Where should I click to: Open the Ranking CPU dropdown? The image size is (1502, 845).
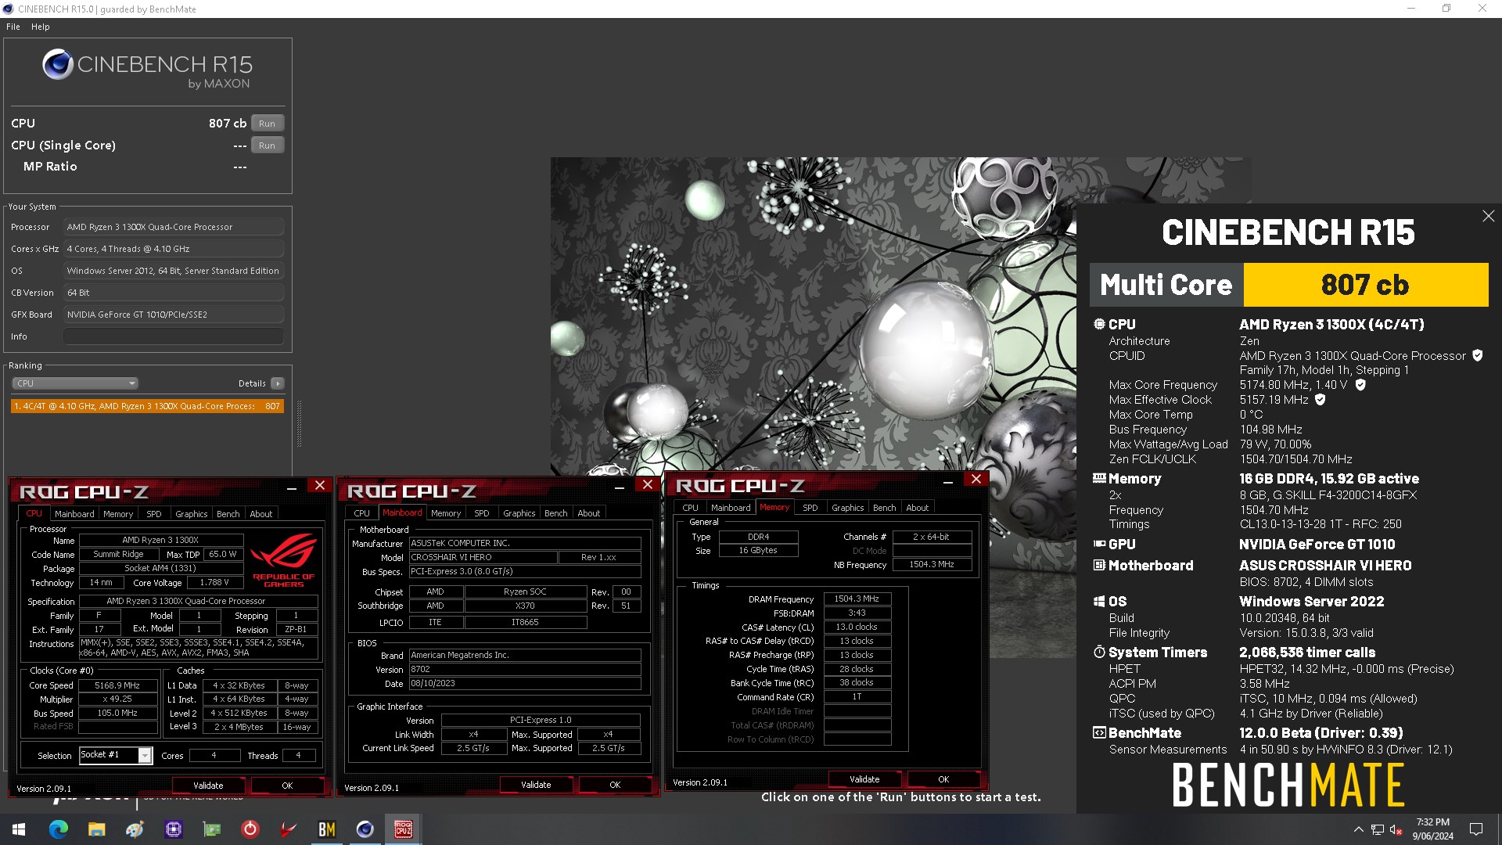click(x=75, y=383)
